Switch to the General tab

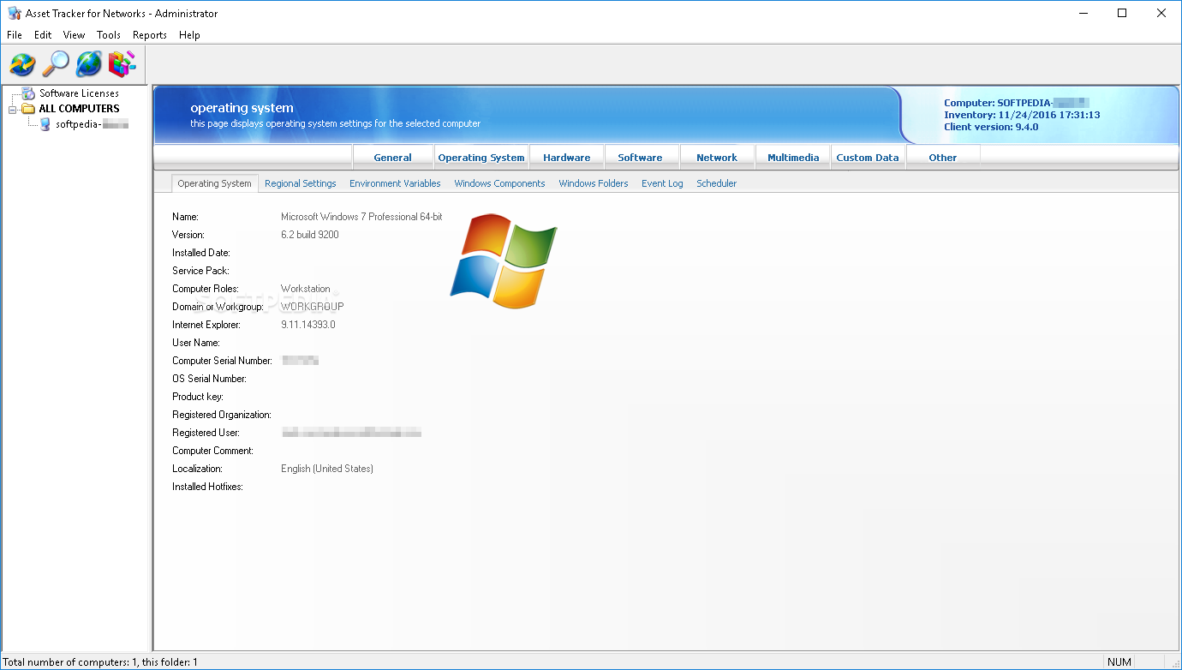click(x=392, y=158)
